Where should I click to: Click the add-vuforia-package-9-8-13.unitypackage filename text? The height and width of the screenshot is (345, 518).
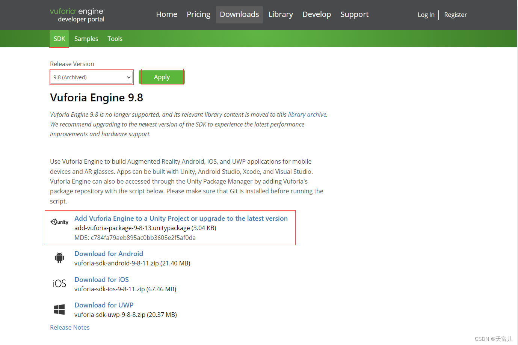(132, 228)
